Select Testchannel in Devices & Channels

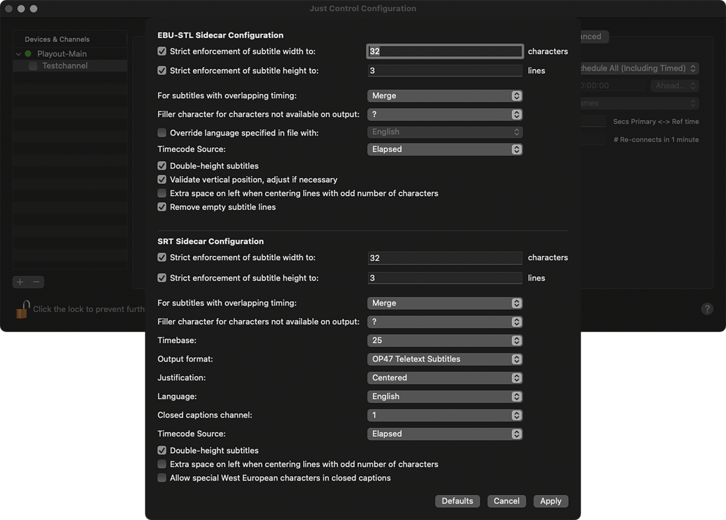pyautogui.click(x=65, y=66)
